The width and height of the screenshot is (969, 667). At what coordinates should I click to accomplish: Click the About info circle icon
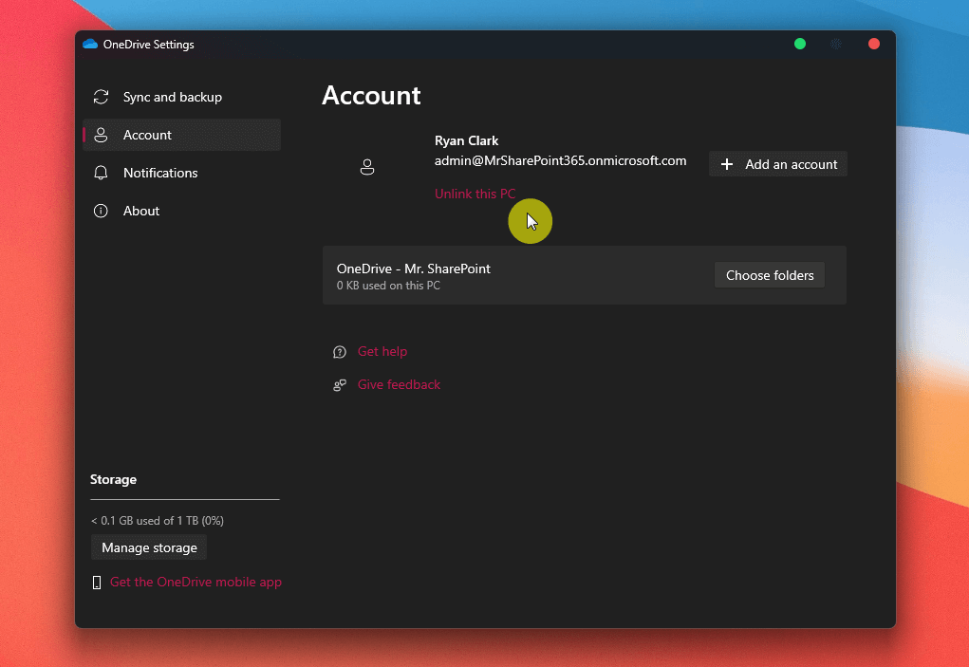[101, 211]
